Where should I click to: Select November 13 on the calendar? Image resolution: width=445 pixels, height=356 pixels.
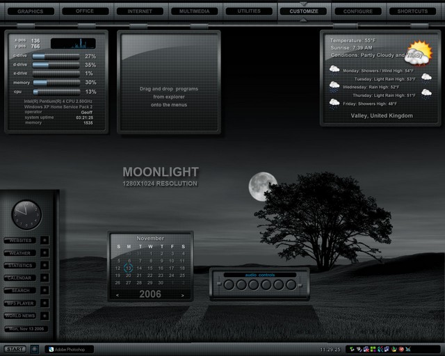129,268
